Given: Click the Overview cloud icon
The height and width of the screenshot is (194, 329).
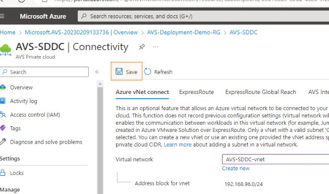Looking at the screenshot, I should [3, 87].
